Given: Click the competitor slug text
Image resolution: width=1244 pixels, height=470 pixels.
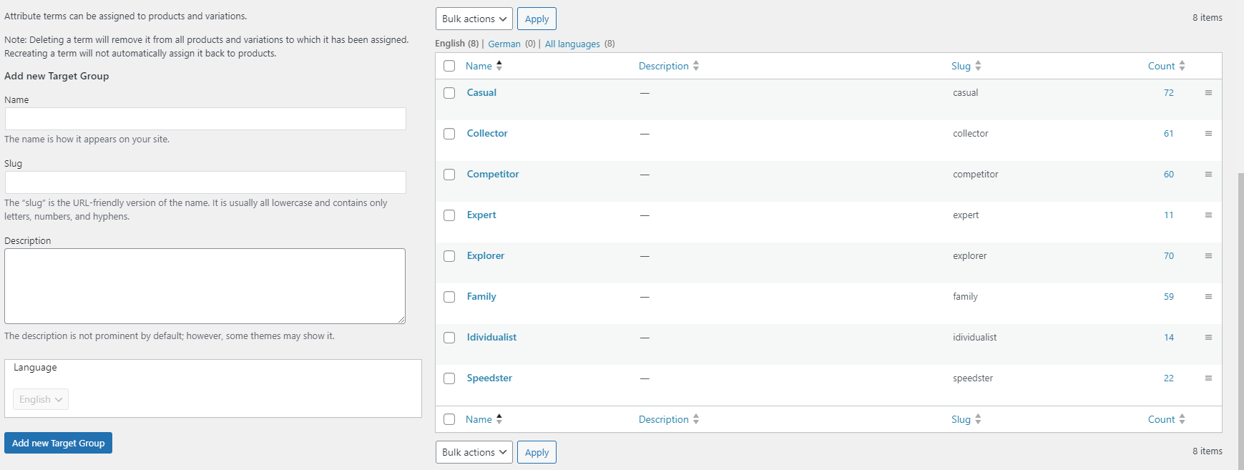Looking at the screenshot, I should point(976,175).
